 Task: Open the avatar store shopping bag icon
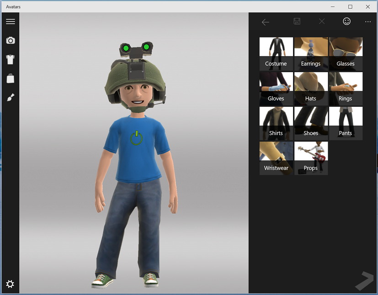point(10,78)
